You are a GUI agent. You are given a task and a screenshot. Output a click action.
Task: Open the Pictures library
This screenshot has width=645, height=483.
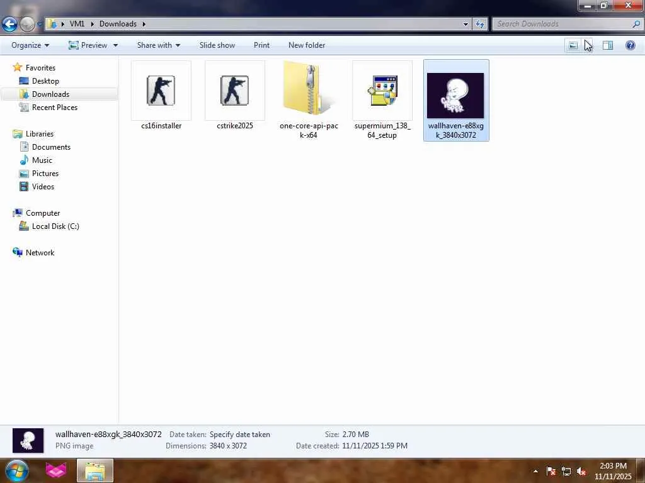45,174
